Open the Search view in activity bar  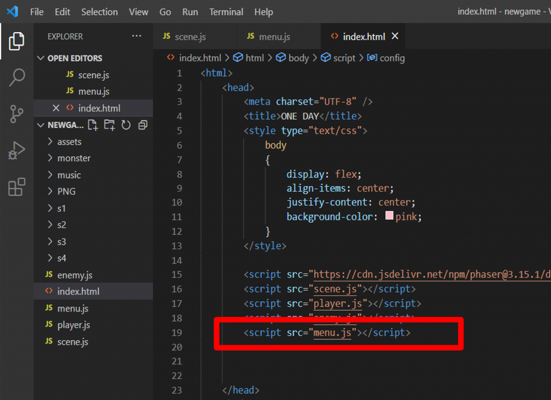pos(17,78)
